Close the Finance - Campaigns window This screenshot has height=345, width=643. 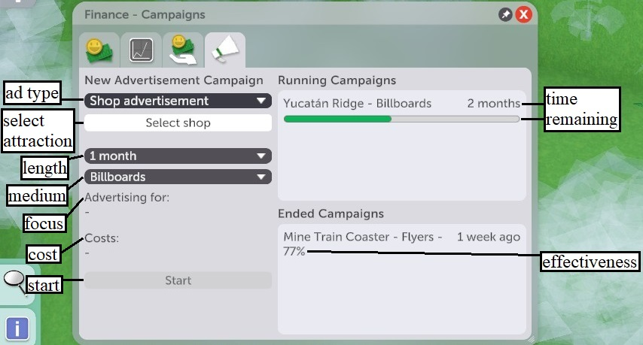(x=523, y=14)
